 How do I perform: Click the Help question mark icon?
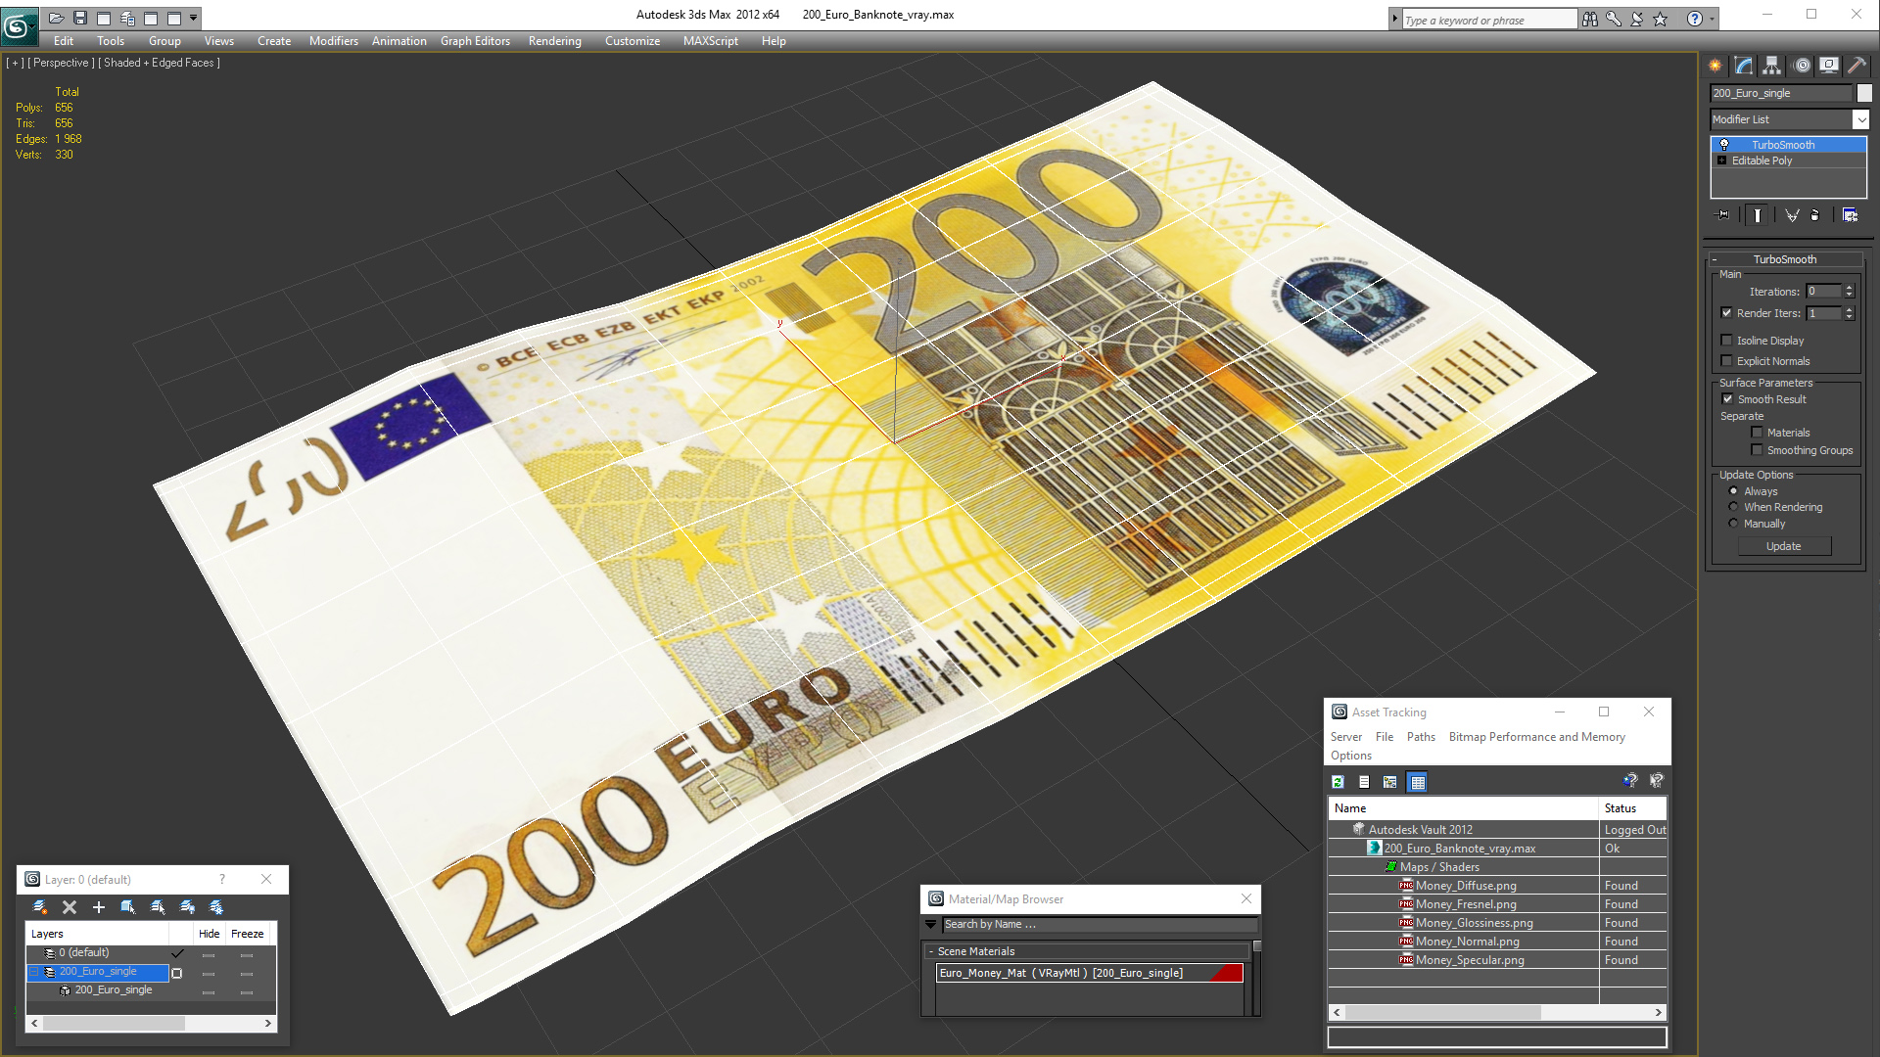[x=1694, y=19]
